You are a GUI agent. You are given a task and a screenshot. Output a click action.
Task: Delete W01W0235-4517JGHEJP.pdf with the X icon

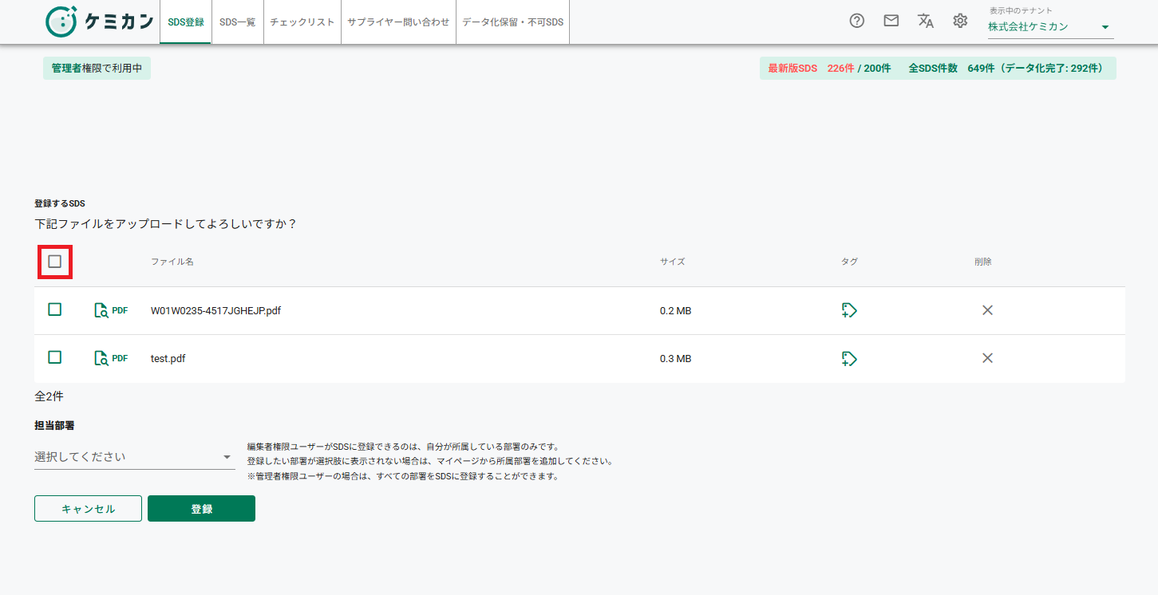tap(987, 310)
